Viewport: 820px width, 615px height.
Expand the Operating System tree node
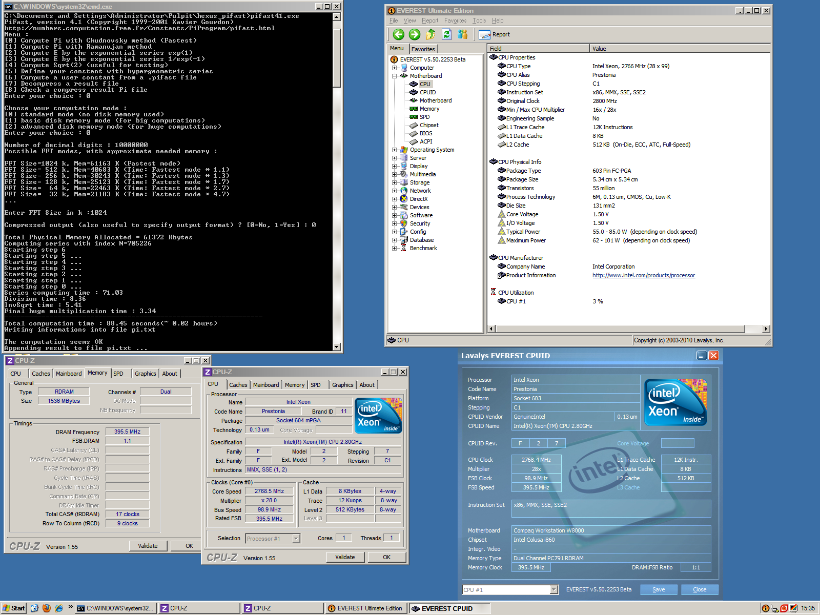(394, 150)
